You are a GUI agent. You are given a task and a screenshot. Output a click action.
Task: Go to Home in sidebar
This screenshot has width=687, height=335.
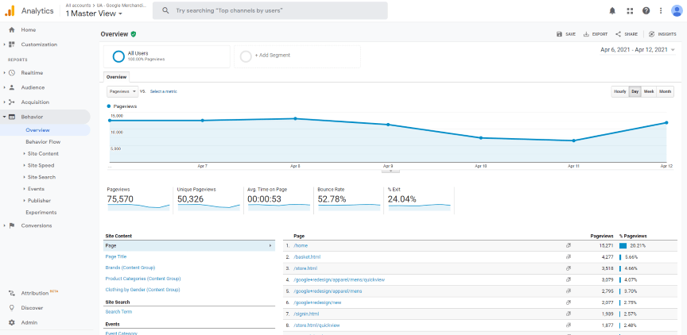pos(29,29)
